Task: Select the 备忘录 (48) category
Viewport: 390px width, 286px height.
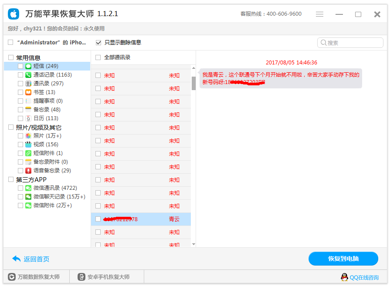Action: [47, 110]
